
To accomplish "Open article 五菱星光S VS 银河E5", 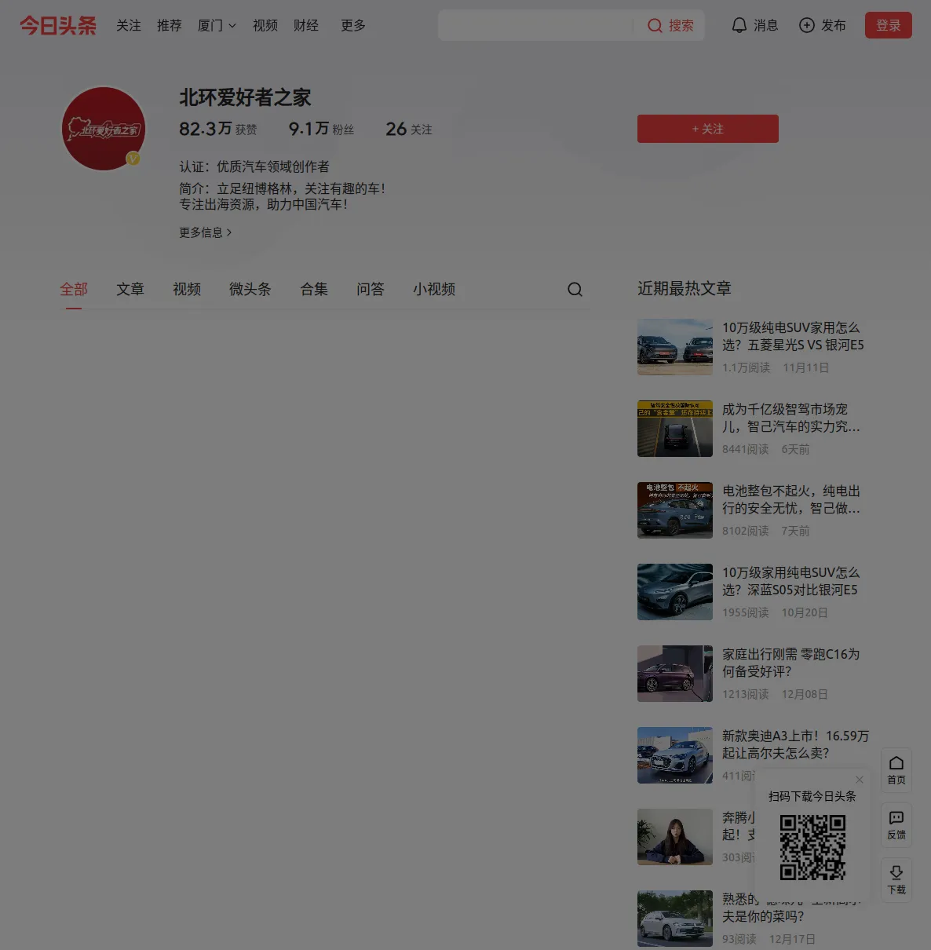I will coord(793,336).
